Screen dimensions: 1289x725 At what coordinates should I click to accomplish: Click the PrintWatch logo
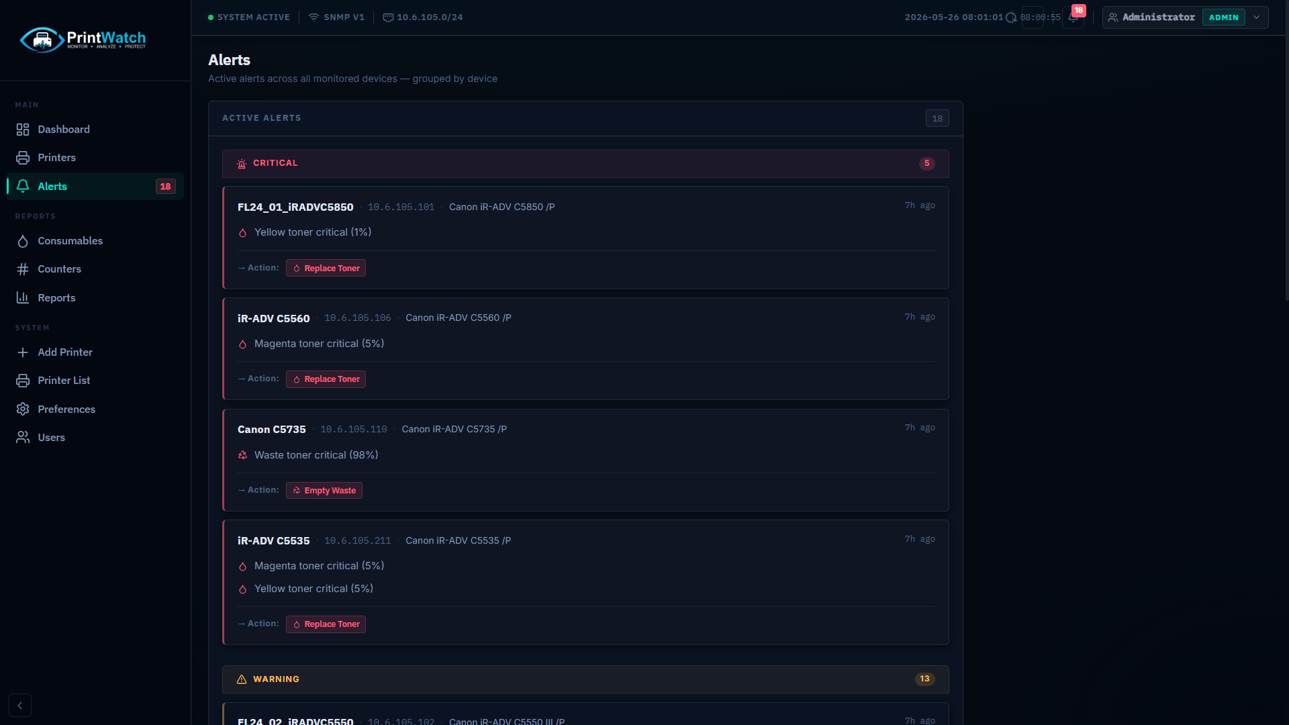83,40
